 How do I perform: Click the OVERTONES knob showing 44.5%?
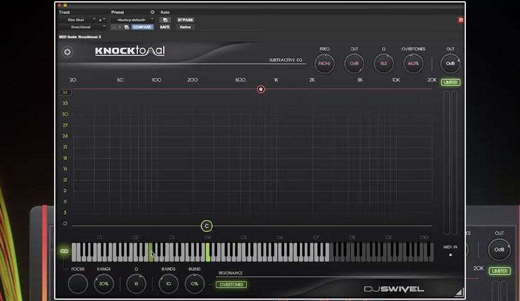pyautogui.click(x=413, y=63)
